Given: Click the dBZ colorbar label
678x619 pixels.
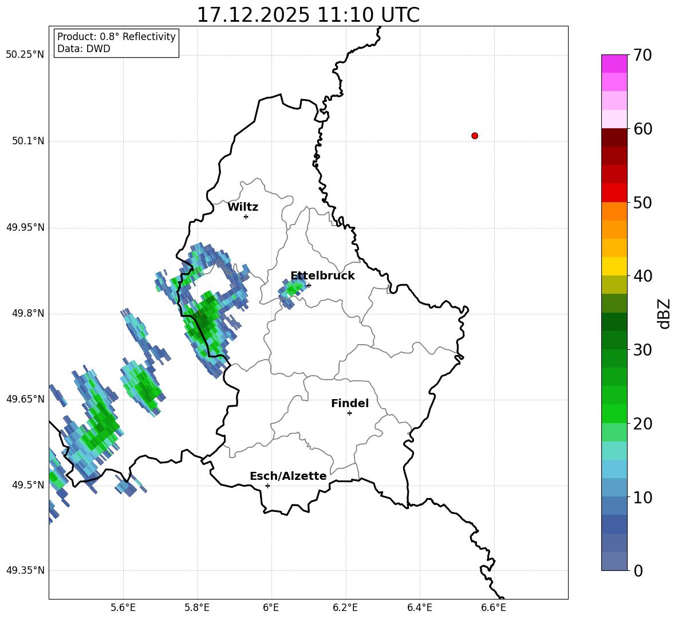Looking at the screenshot, I should coord(665,313).
